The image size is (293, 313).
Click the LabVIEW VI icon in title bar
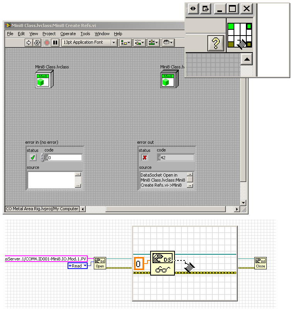coord(8,26)
